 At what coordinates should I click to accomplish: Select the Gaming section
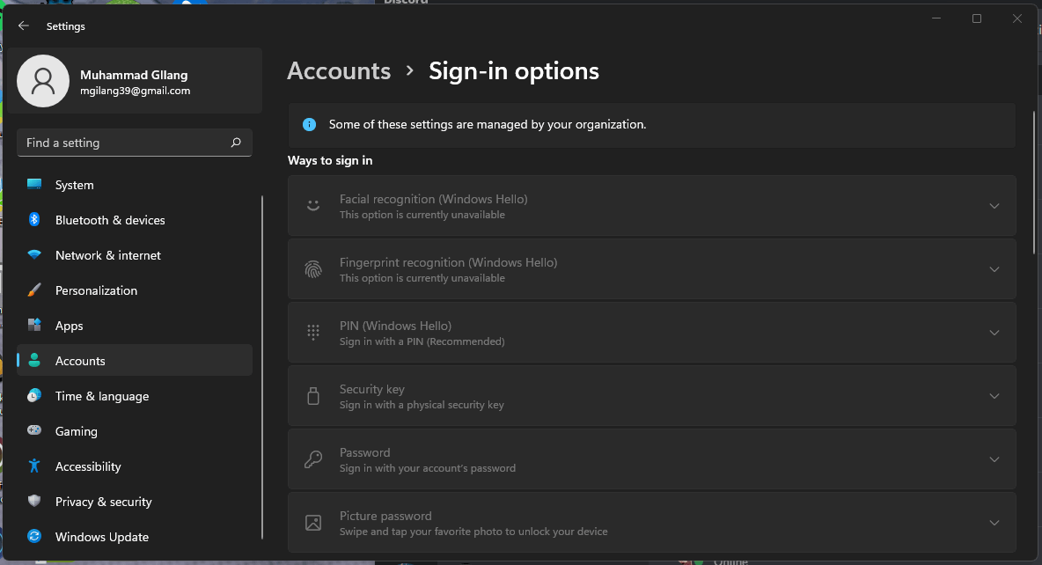click(x=77, y=431)
